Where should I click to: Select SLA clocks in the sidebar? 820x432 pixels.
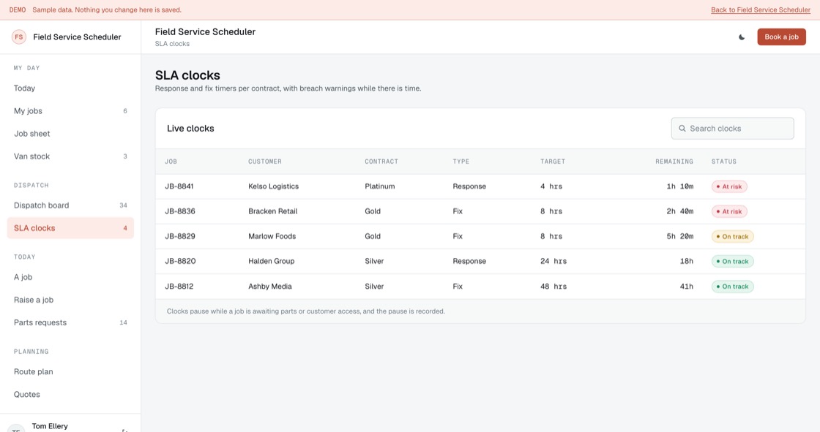(x=70, y=228)
